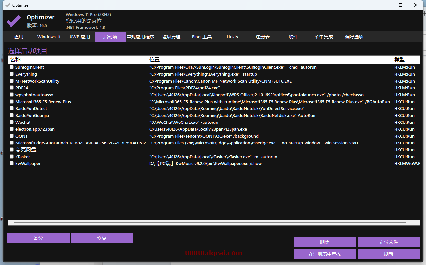The image size is (426, 265).
Task: Open the Ping 工具 tab
Action: pyautogui.click(x=202, y=37)
